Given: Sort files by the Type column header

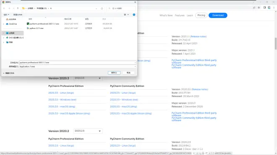Looking at the screenshot, I should pos(87,19).
